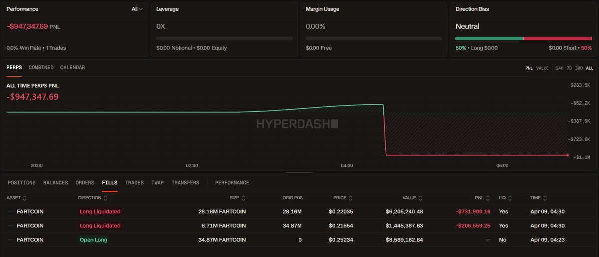Click the Neutral direction bias label

point(467,26)
